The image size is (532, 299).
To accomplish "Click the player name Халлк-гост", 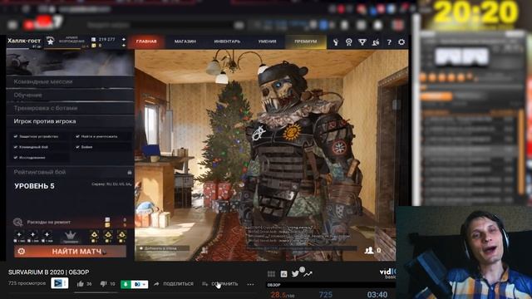I will pos(24,41).
